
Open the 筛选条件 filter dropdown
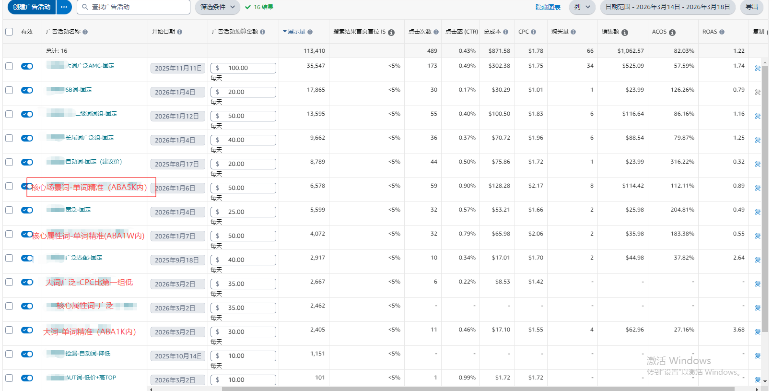click(217, 7)
